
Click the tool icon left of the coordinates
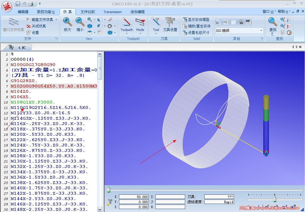(109, 202)
